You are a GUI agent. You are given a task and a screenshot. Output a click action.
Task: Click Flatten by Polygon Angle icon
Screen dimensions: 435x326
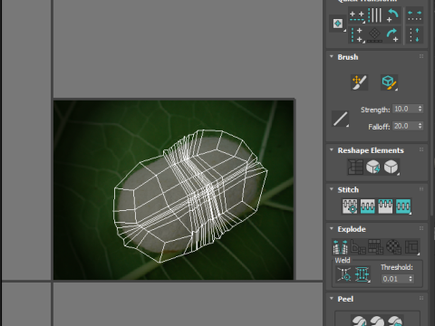358,247
